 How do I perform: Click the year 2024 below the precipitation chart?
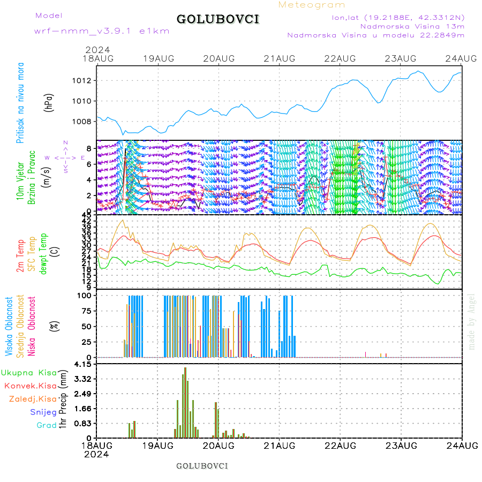(x=96, y=454)
